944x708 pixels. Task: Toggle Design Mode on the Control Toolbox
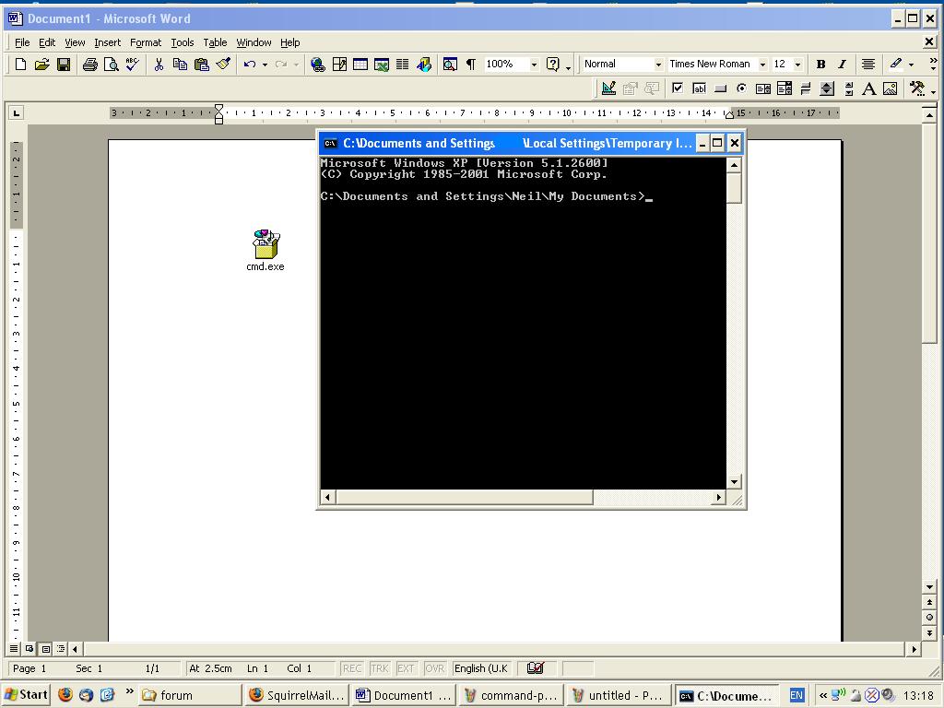609,88
